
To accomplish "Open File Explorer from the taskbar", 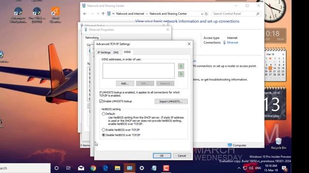I will [x=117, y=168].
